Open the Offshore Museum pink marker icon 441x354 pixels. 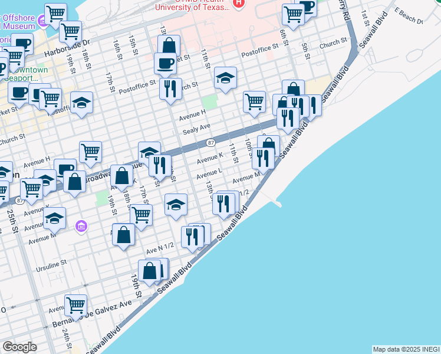(42, 22)
